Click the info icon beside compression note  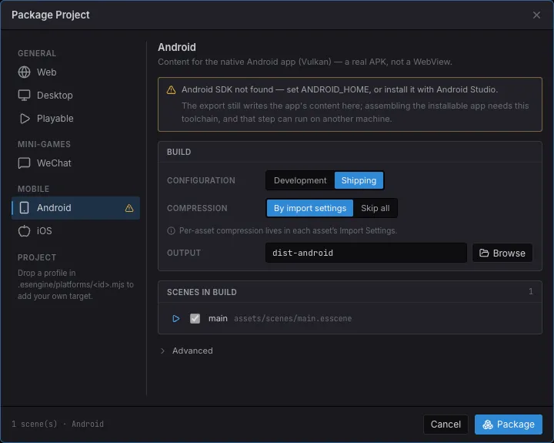[x=171, y=230]
